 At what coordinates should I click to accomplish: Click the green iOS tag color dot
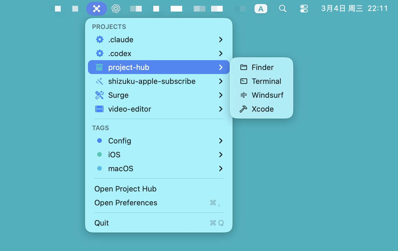(x=99, y=154)
